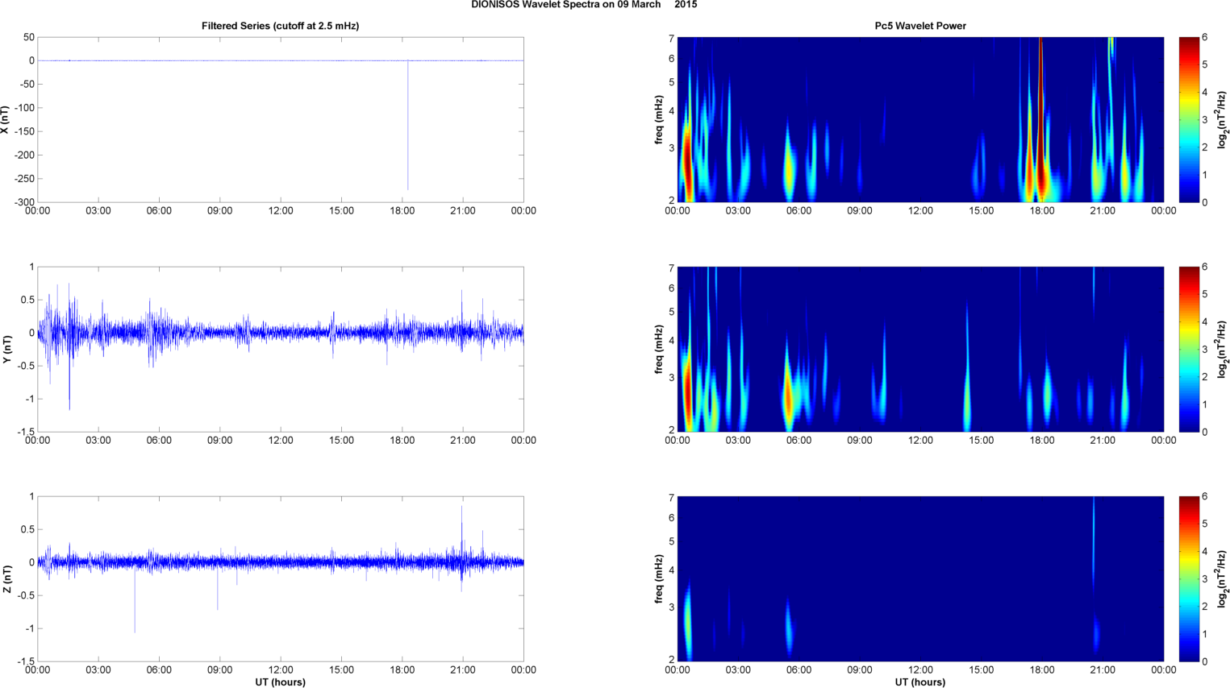This screenshot has height=688, width=1230.
Task: Click "UT (hours)" label under the Z series plot
Action: pos(280,682)
